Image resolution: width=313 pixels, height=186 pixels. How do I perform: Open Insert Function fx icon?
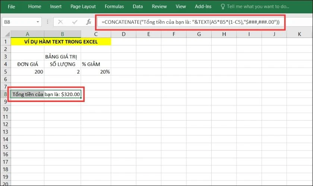point(89,22)
